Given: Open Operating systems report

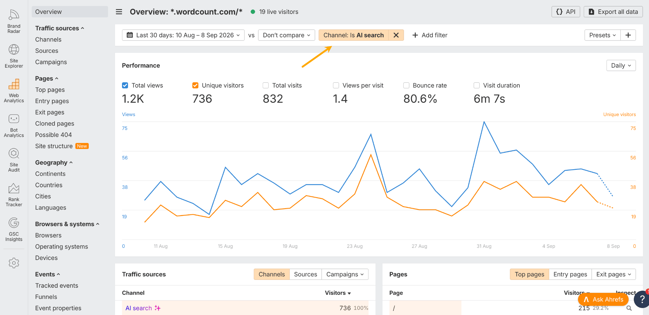Looking at the screenshot, I should click(x=61, y=247).
